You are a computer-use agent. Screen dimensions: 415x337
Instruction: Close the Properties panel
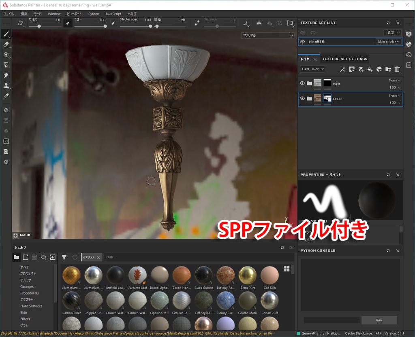(398, 175)
